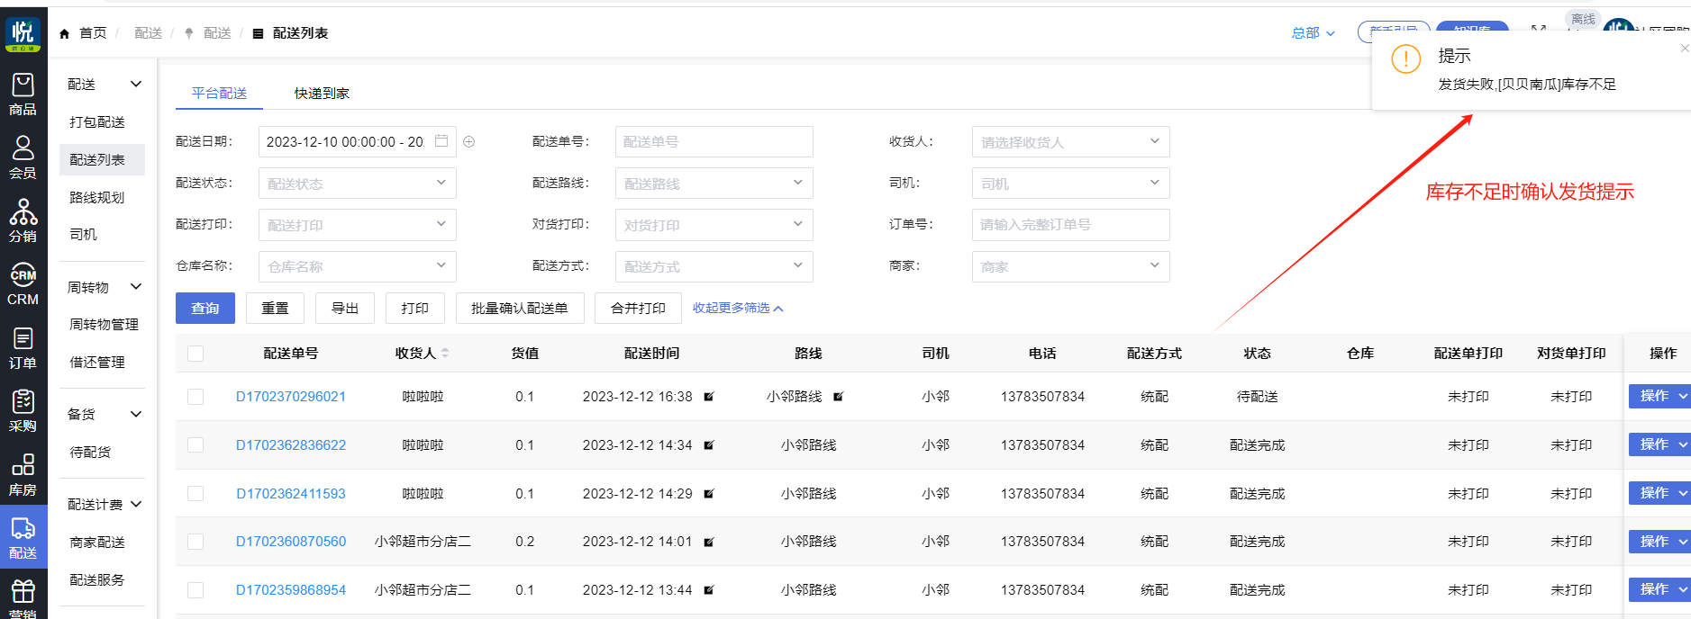Viewport: 1691px width, 619px height.
Task: Focus the 配送单号 input field
Action: [x=714, y=142]
